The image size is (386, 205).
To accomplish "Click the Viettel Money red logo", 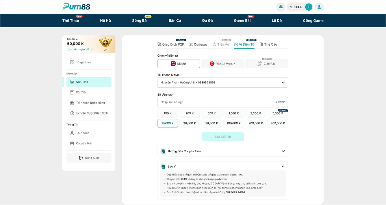I will tap(212, 64).
